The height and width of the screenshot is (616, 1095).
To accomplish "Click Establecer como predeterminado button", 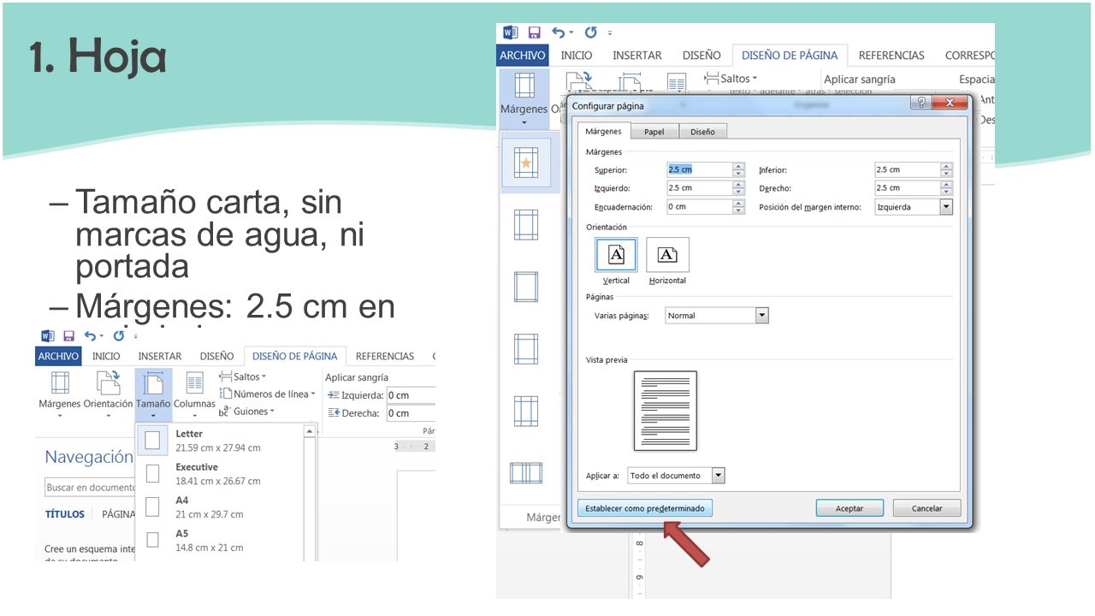I will click(x=645, y=508).
